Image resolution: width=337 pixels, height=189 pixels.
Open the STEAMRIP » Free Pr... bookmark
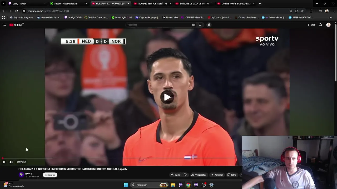[192, 18]
